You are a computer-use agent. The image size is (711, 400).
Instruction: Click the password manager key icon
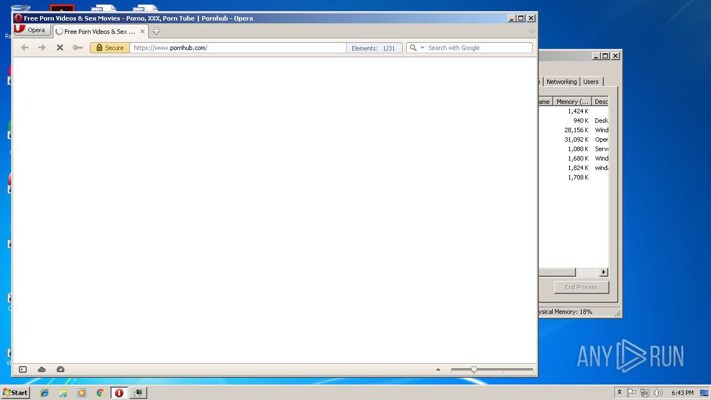pos(78,48)
